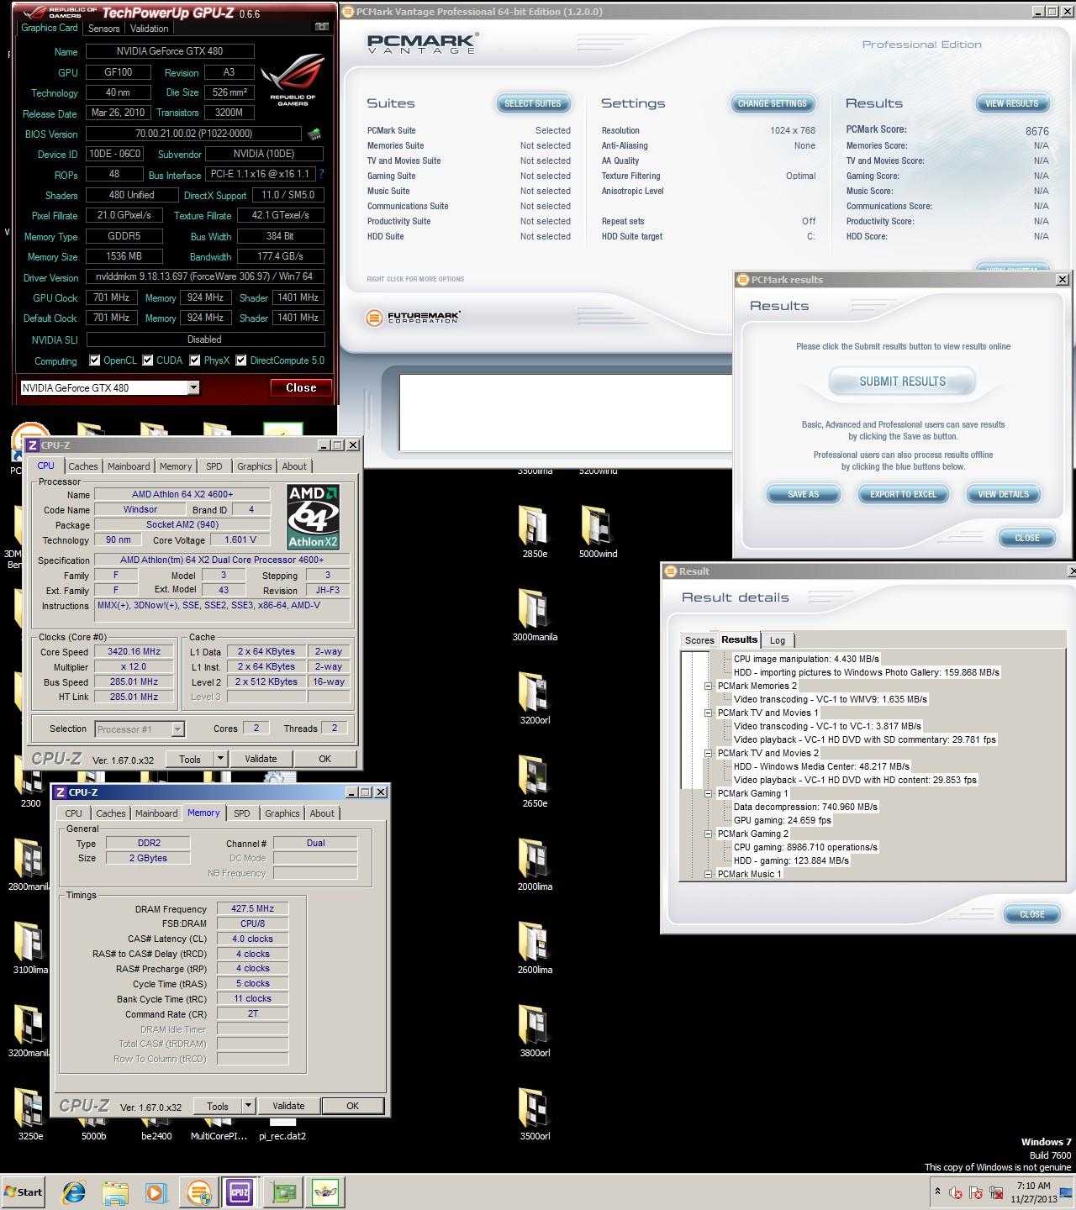Click the CLOSE button in Result details
The height and width of the screenshot is (1210, 1076).
tap(1032, 914)
